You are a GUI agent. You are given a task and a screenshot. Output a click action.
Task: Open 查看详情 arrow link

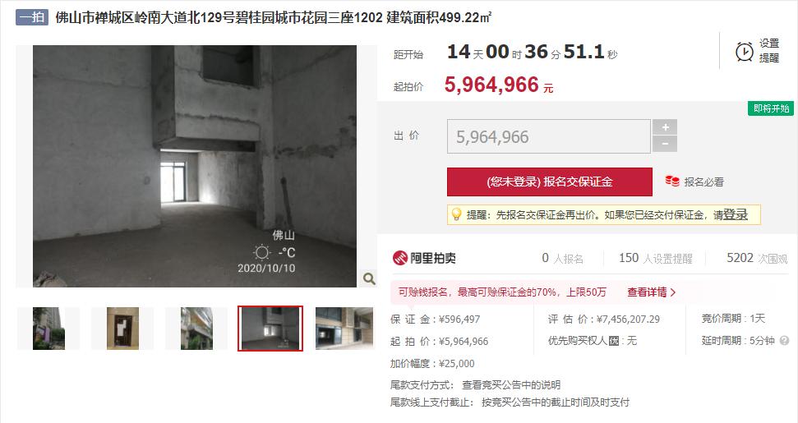(x=651, y=292)
